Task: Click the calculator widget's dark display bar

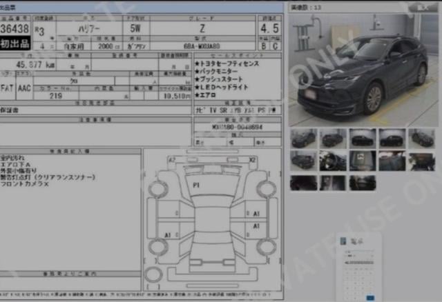Action: (x=359, y=262)
